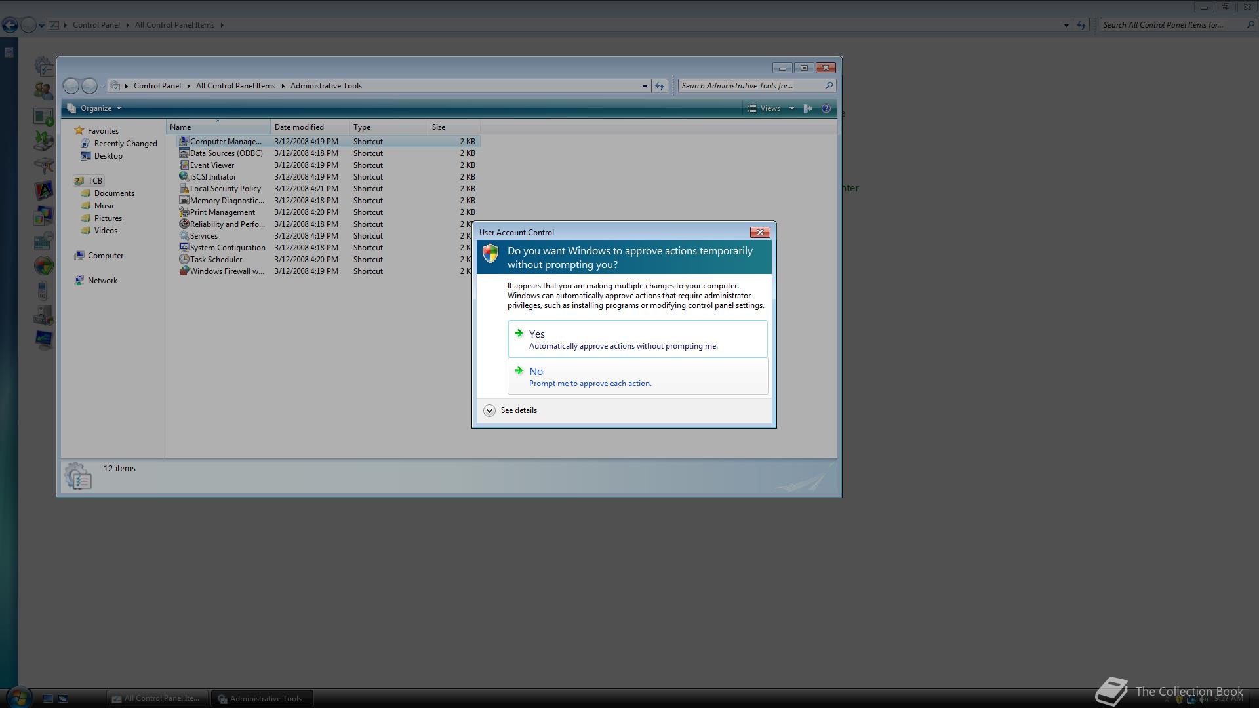This screenshot has height=708, width=1259.
Task: Select Print Management Shortcut type cell
Action: tap(368, 212)
